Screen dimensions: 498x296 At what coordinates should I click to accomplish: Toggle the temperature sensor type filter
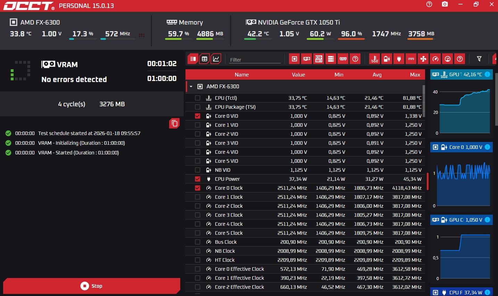coord(375,59)
